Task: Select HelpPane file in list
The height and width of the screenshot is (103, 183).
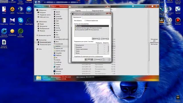Action: (58, 55)
